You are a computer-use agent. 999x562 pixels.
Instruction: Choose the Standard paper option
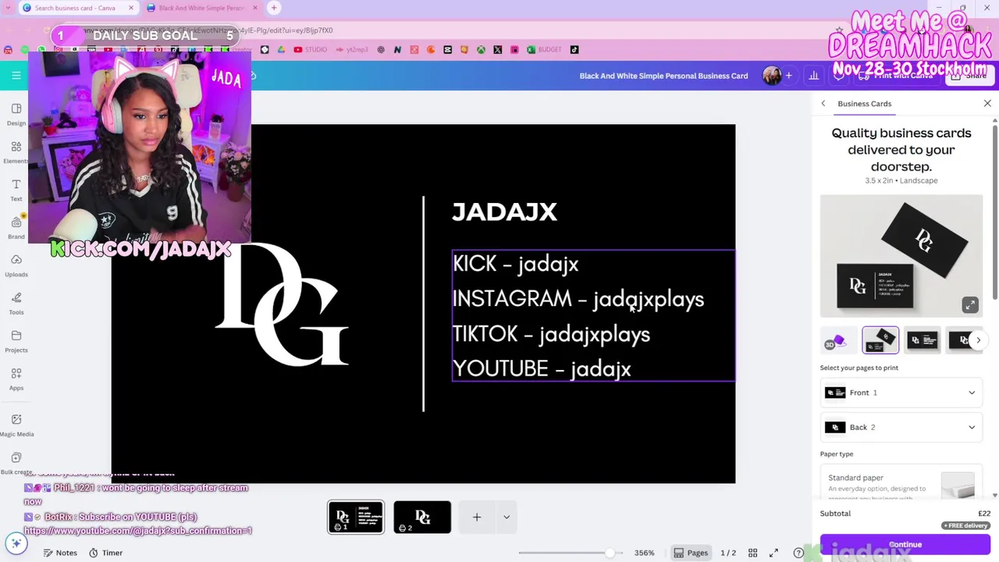pyautogui.click(x=901, y=482)
